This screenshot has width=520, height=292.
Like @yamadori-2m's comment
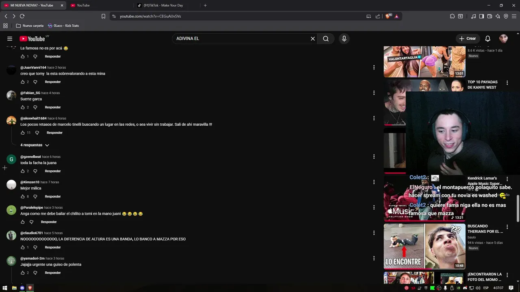coord(23,273)
